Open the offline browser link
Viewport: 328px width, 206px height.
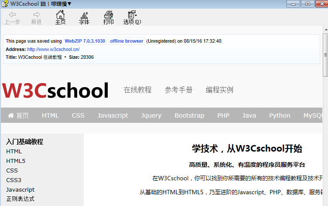126,41
